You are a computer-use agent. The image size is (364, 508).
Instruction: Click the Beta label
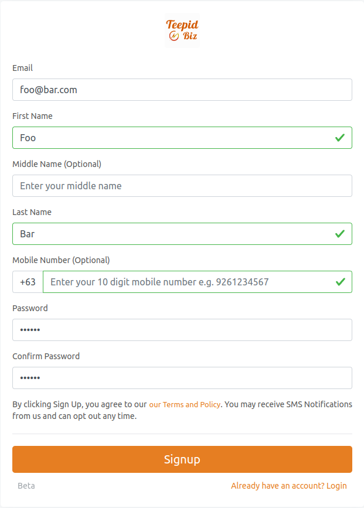[26, 486]
